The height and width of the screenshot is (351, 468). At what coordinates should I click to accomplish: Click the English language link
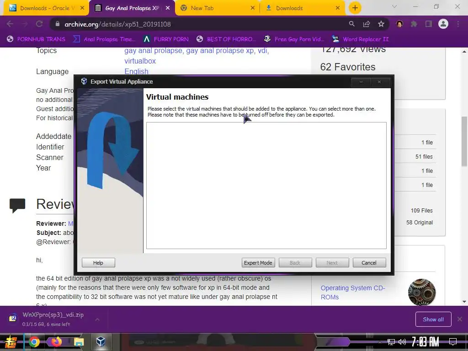(136, 71)
